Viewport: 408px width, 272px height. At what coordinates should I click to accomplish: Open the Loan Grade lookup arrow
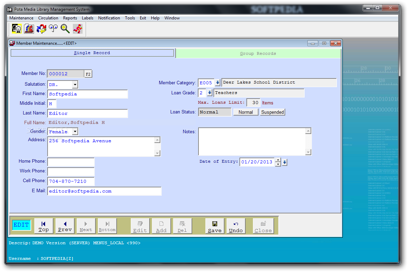pos(210,93)
